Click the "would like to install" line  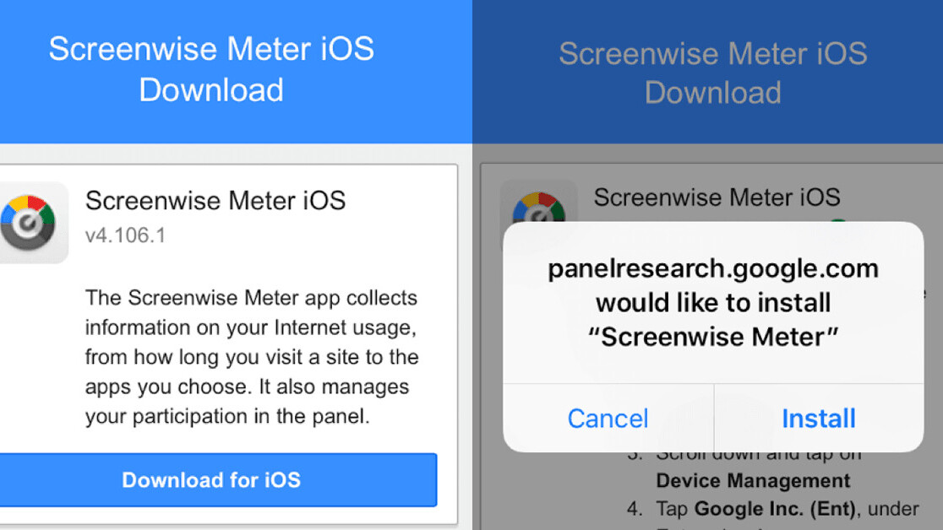pos(713,303)
